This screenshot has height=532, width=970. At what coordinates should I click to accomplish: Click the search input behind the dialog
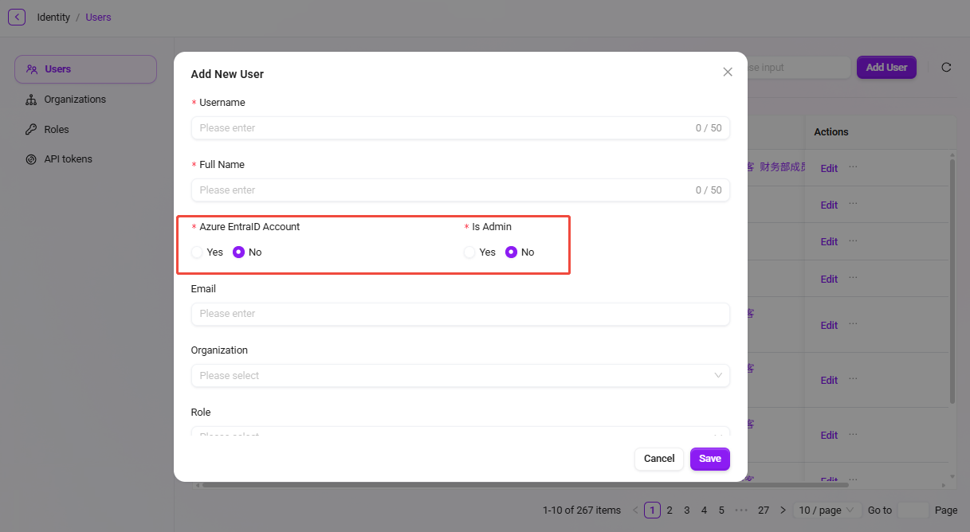coord(797,68)
